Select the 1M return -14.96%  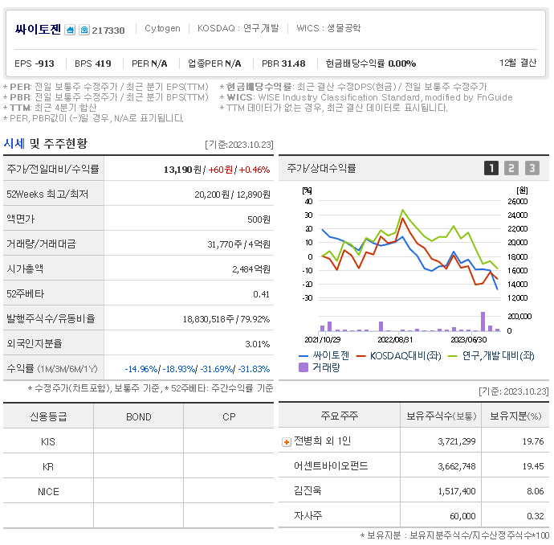[x=141, y=369]
